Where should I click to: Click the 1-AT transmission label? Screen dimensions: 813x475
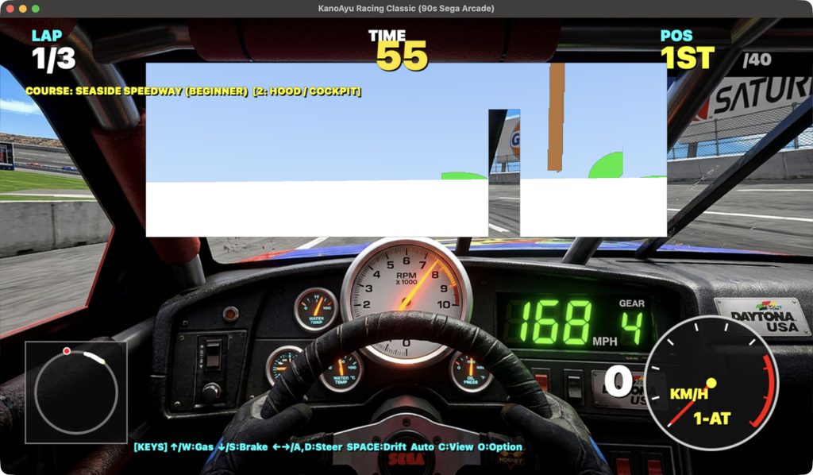[x=712, y=418]
